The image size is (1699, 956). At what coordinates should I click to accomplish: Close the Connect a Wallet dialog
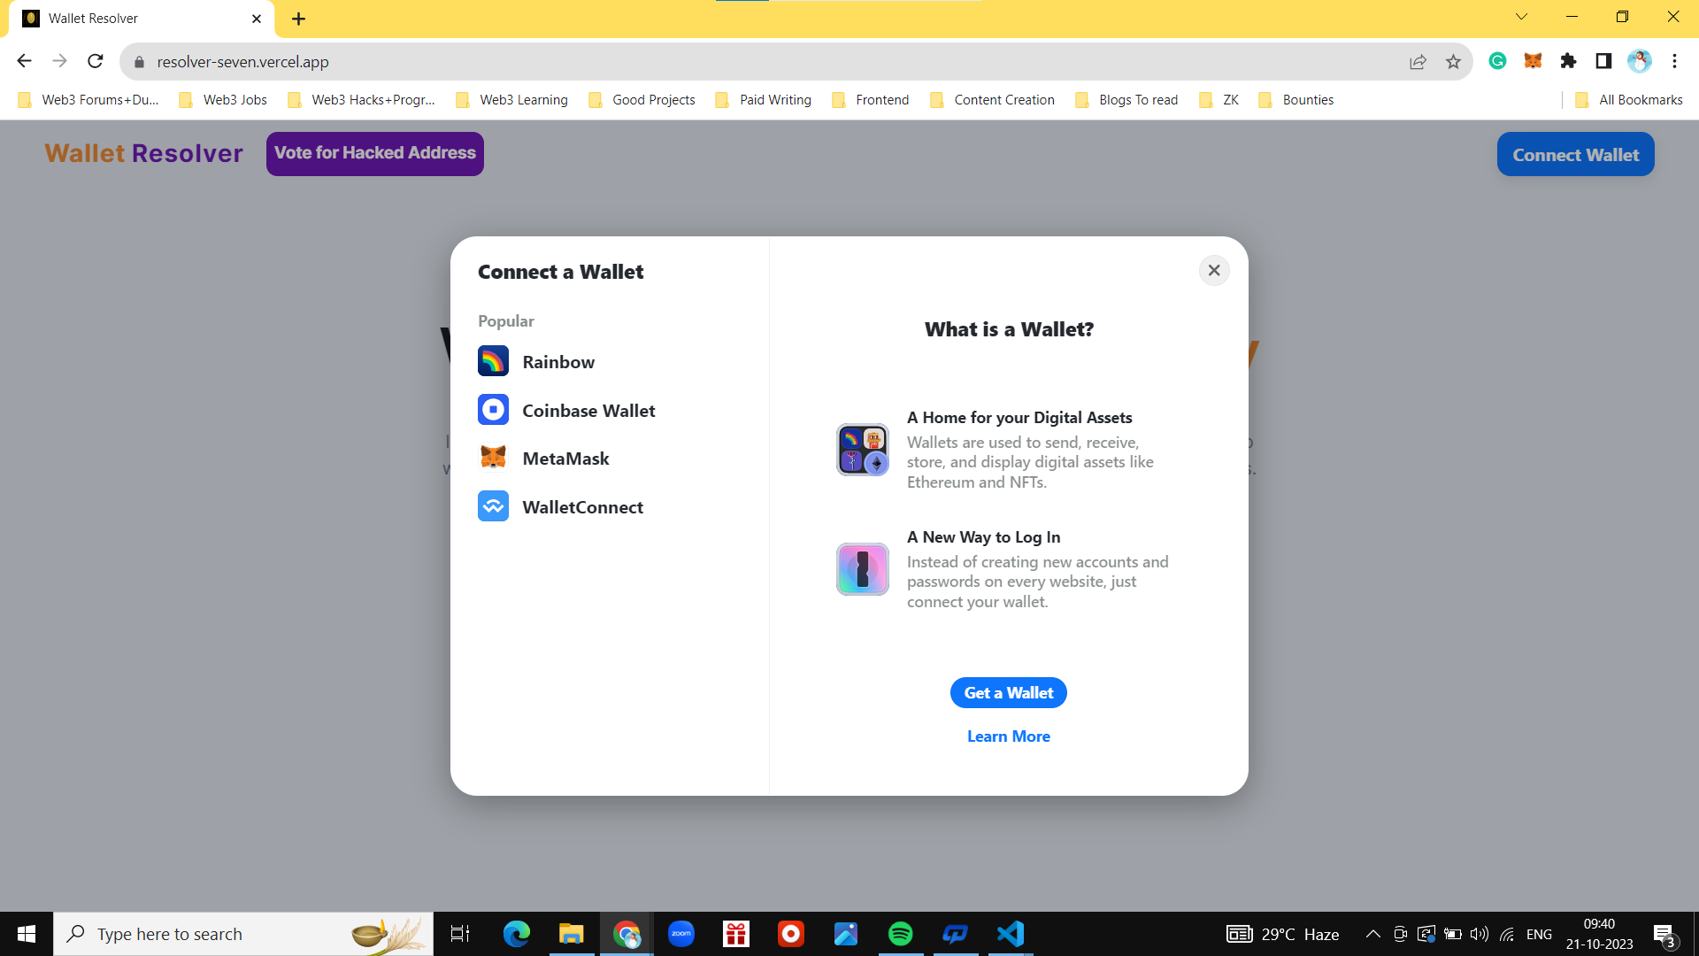click(x=1214, y=270)
